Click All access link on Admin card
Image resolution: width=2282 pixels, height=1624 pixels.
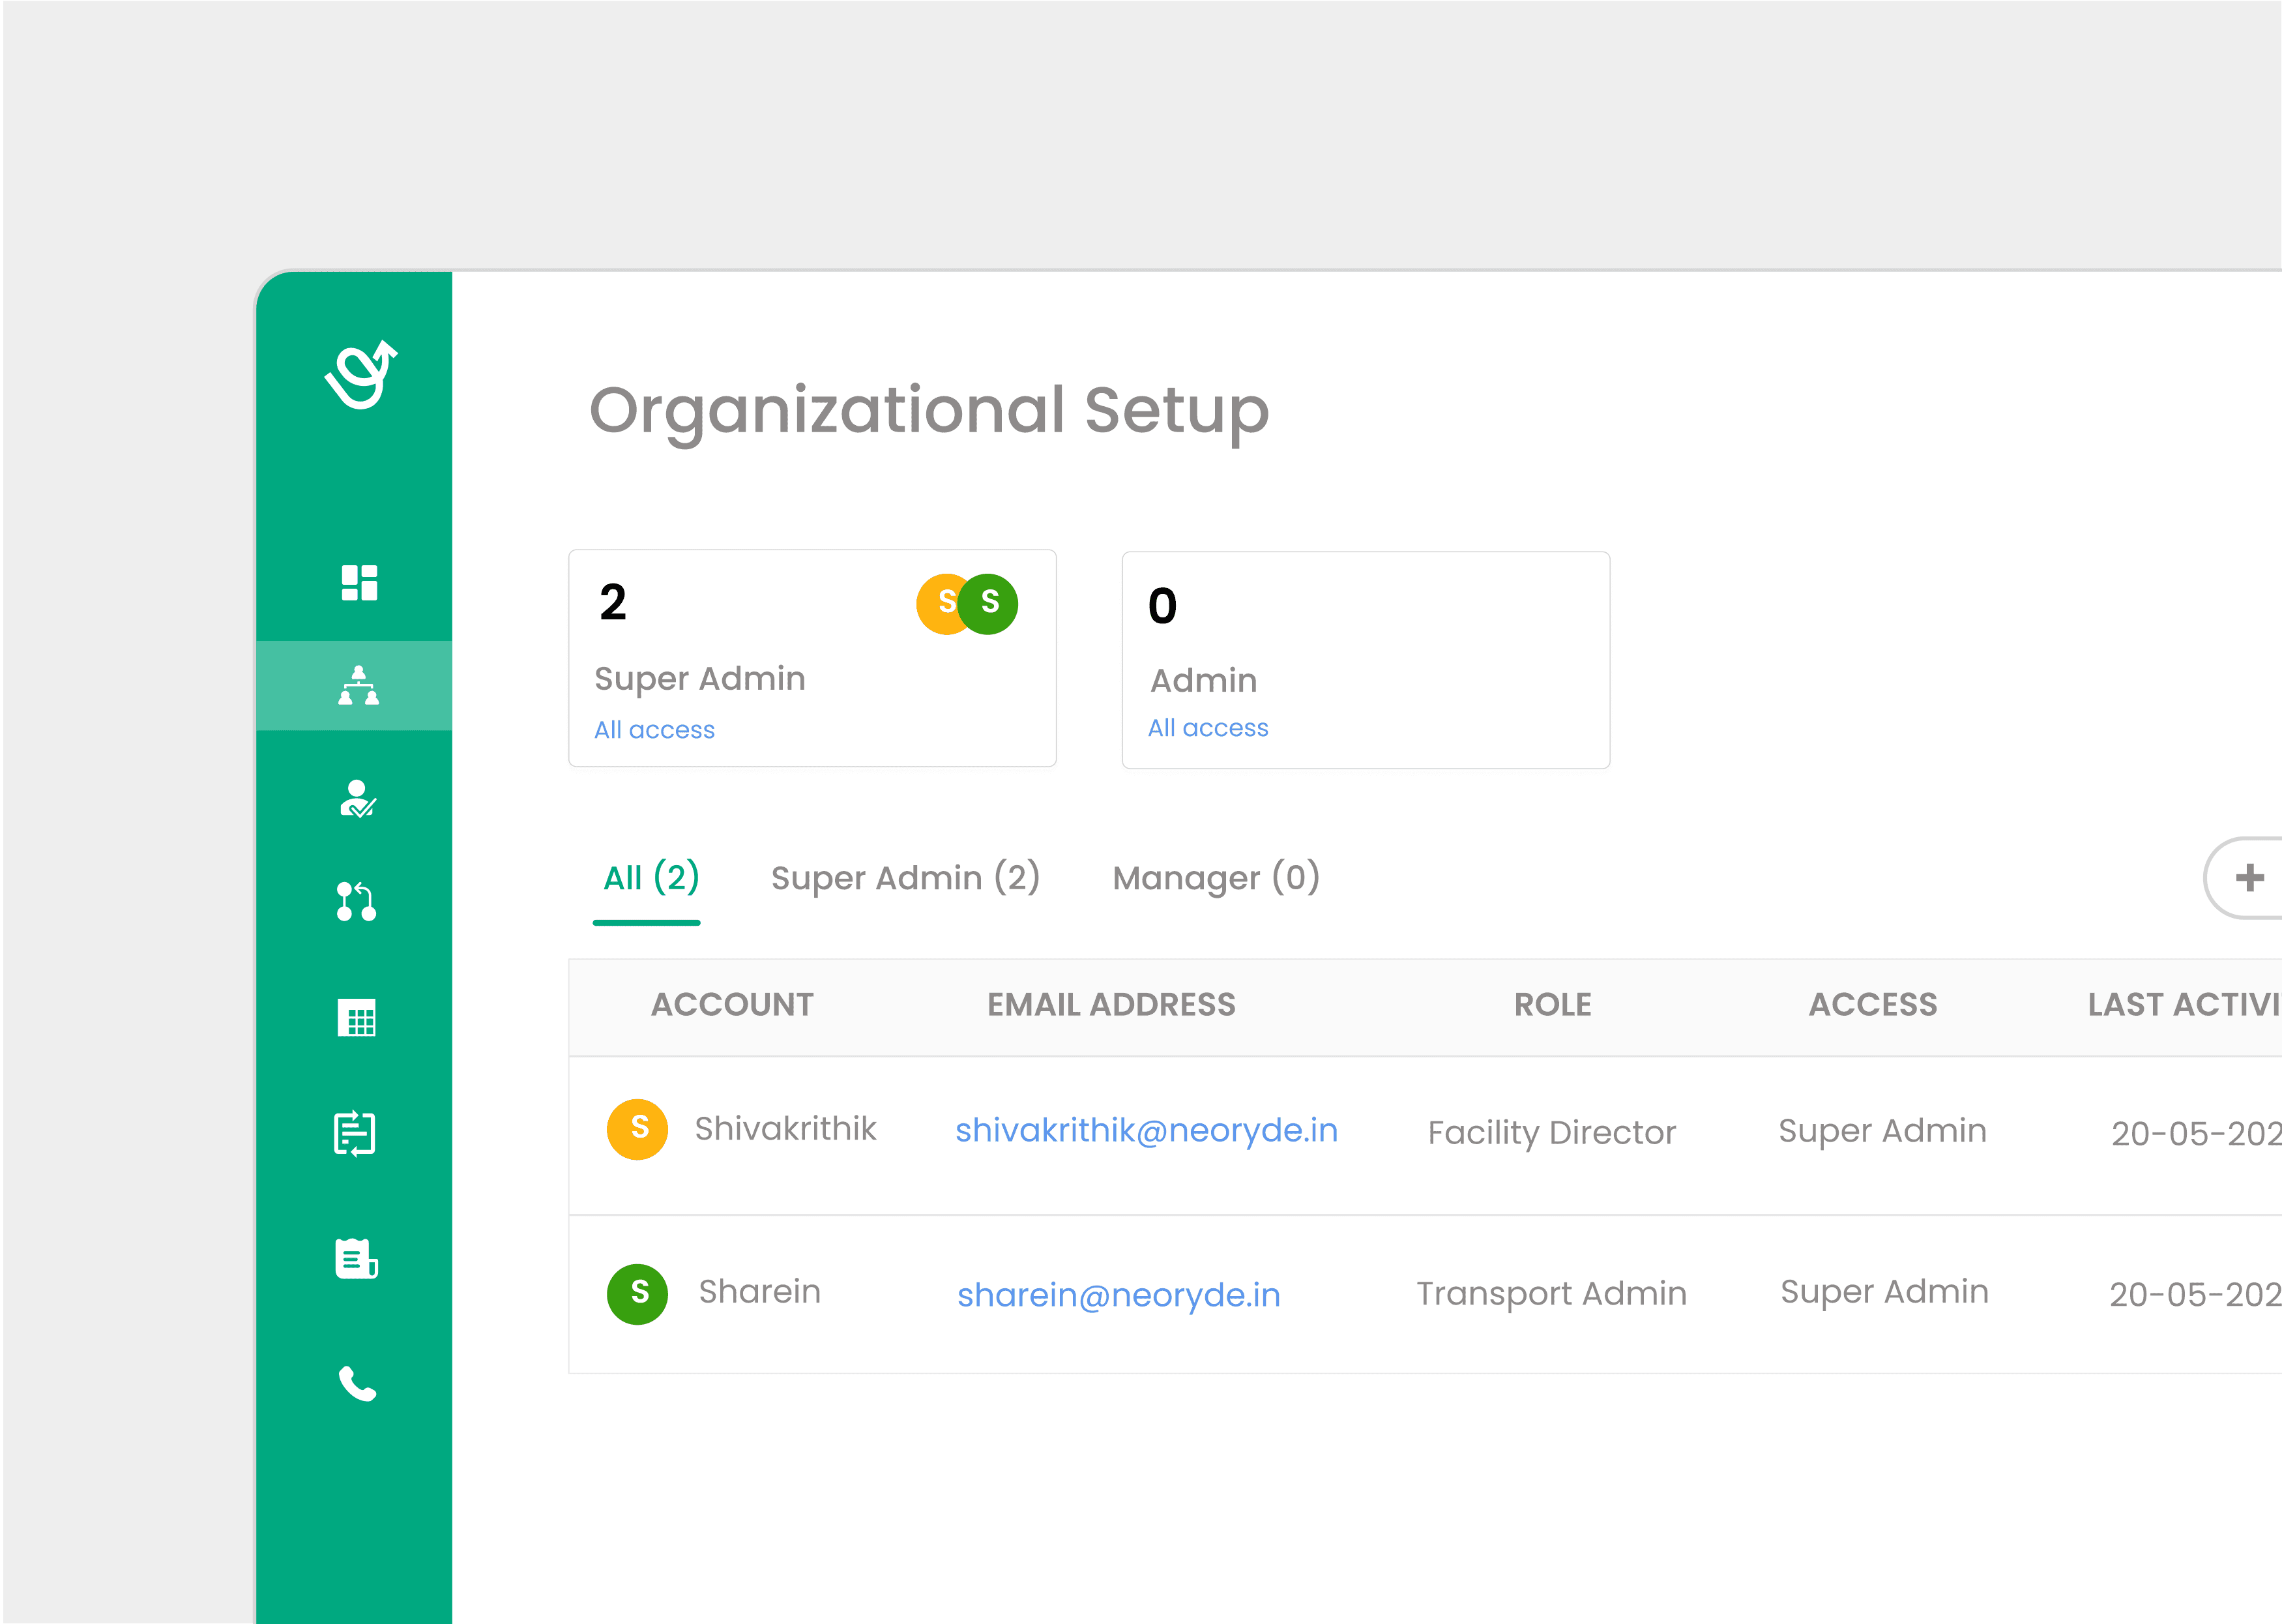(x=1207, y=728)
